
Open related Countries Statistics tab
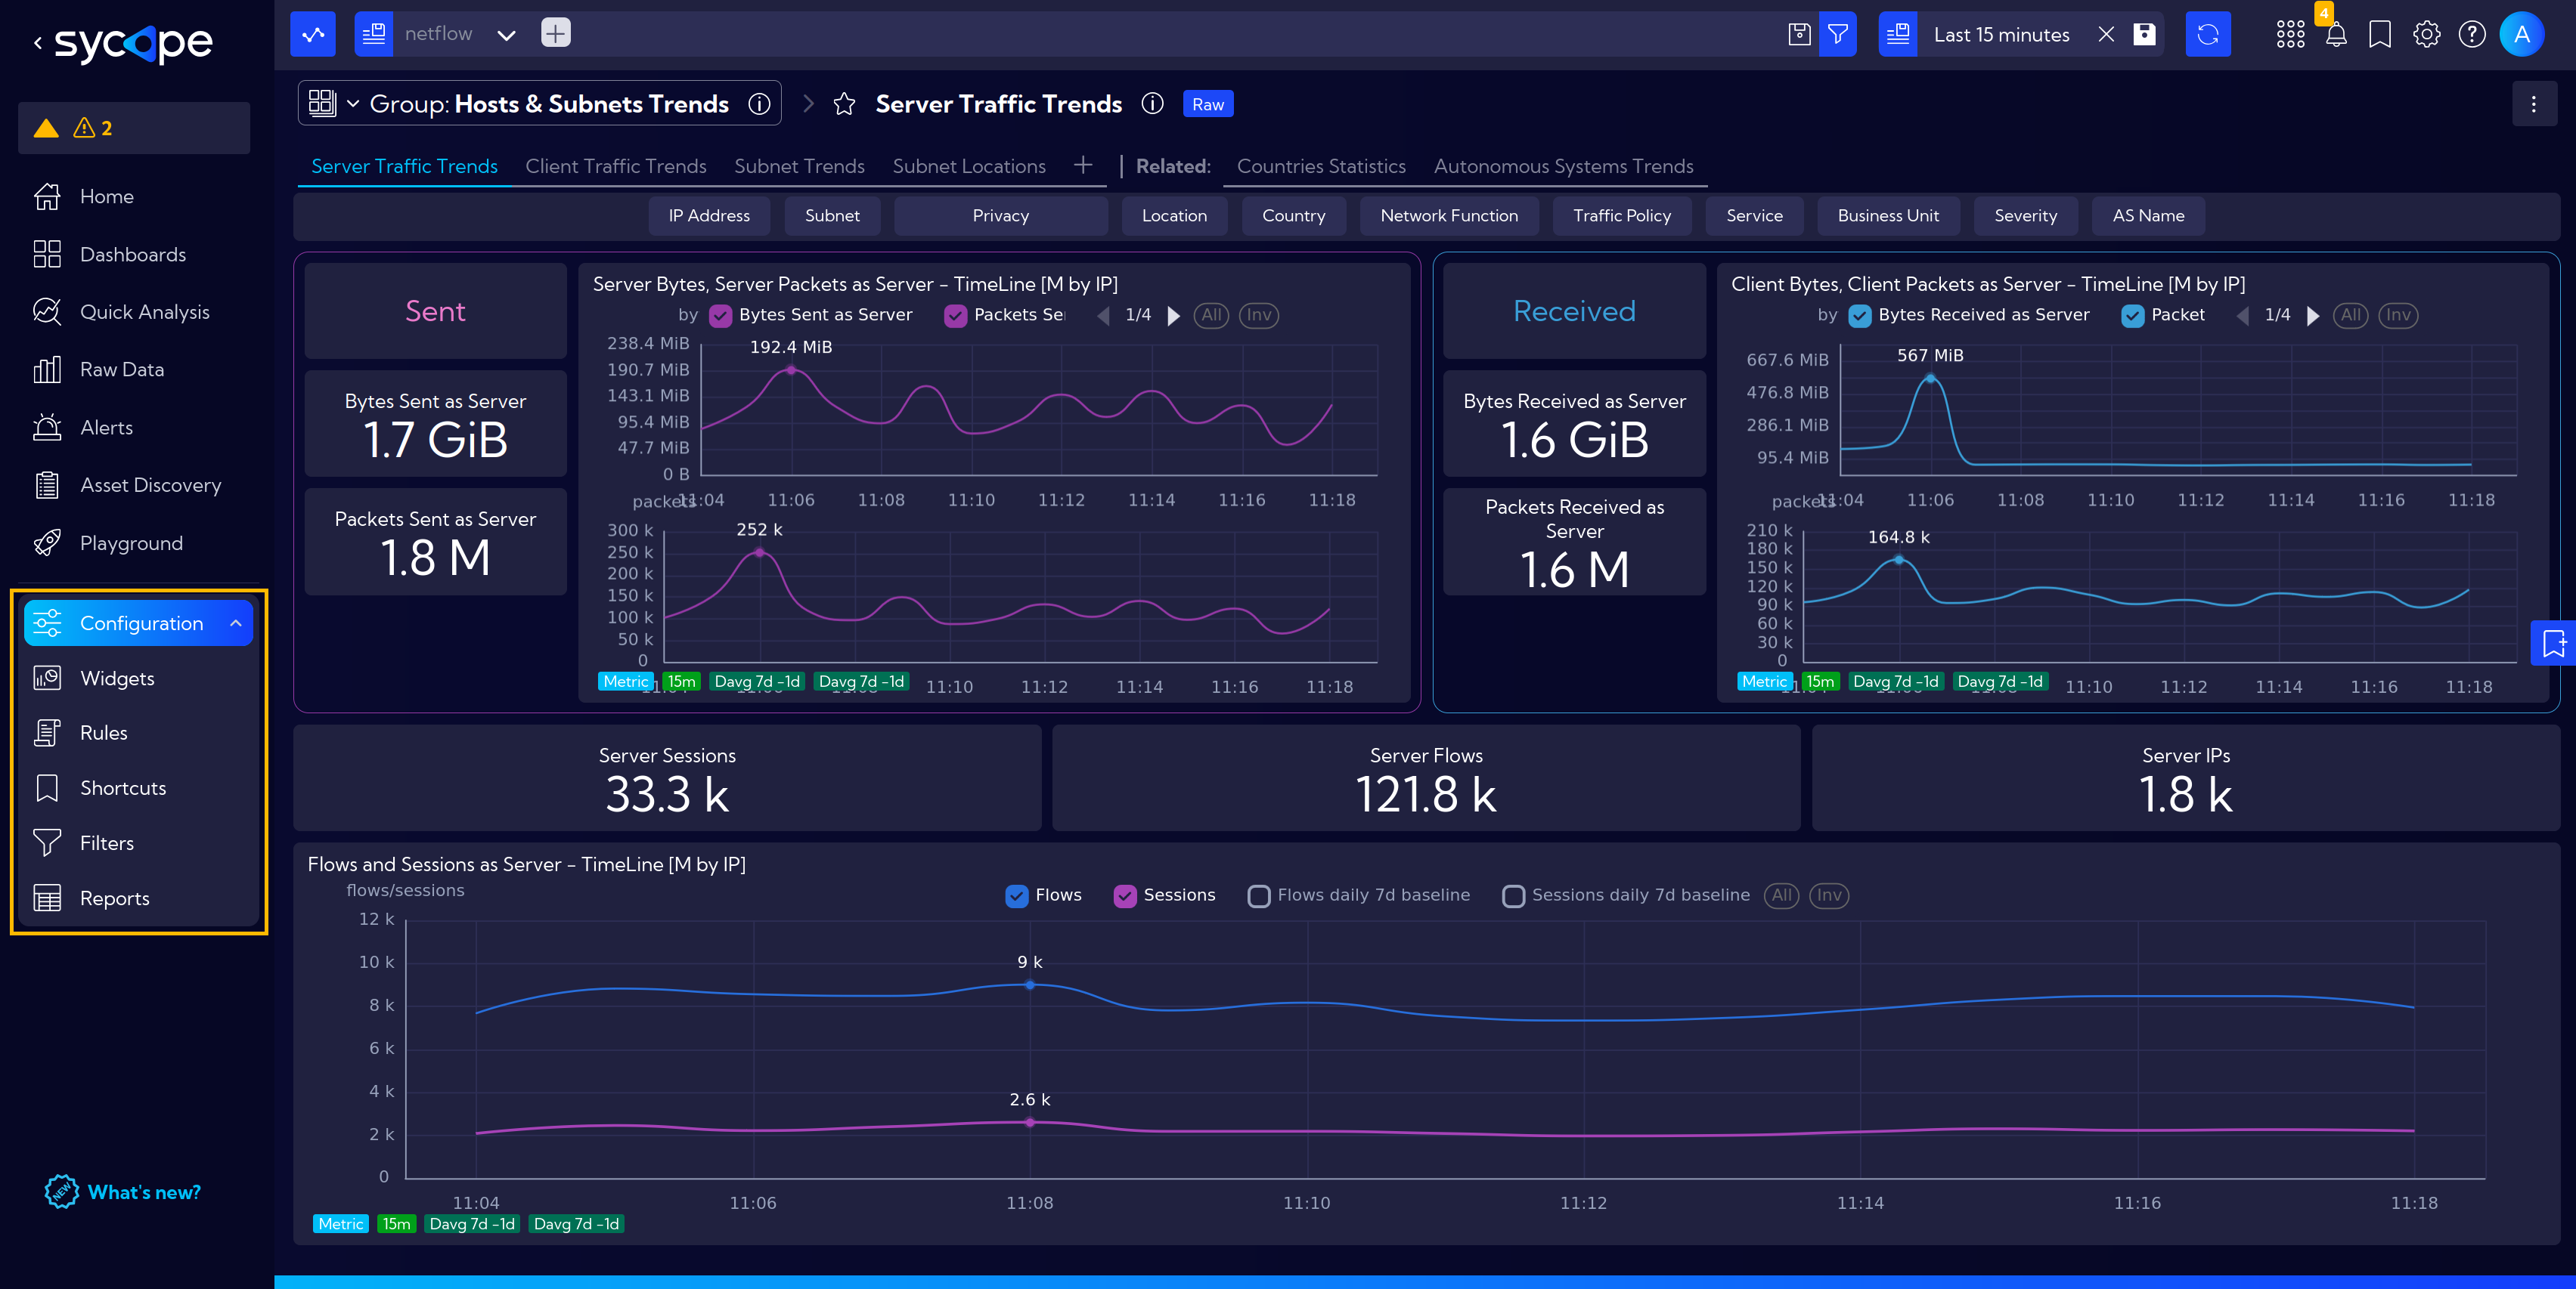[x=1321, y=166]
